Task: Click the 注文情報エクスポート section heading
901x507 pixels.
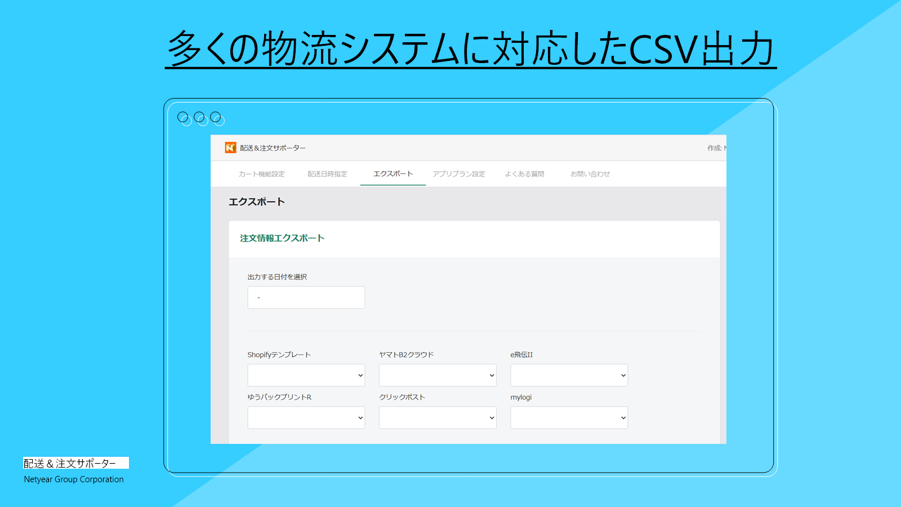Action: (282, 238)
